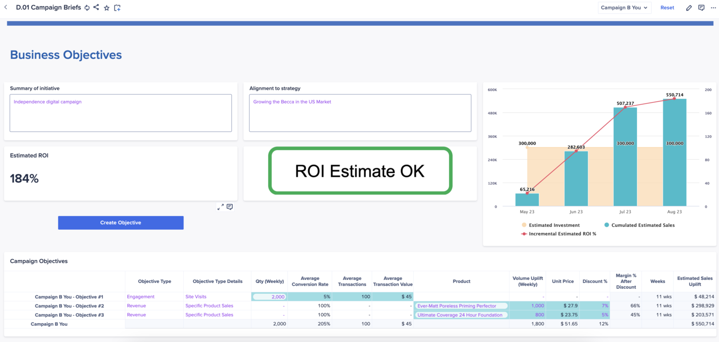Image resolution: width=719 pixels, height=342 pixels.
Task: Click the 550,714 data label in chart
Action: [x=675, y=95]
